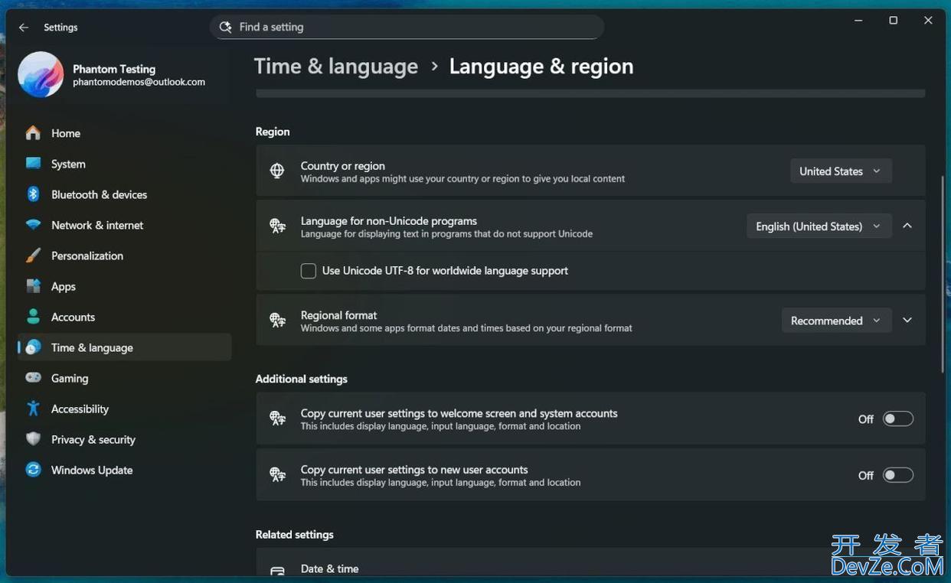Toggle copy settings to new user accounts
Image resolution: width=951 pixels, height=583 pixels.
(x=897, y=475)
